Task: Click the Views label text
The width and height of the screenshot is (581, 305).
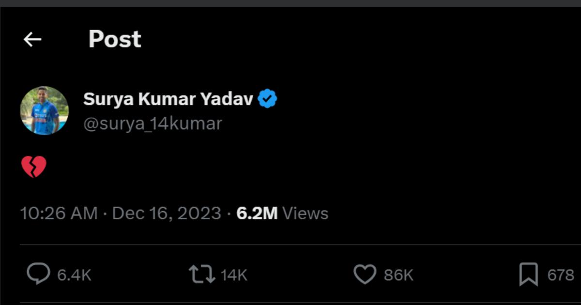Action: [305, 213]
